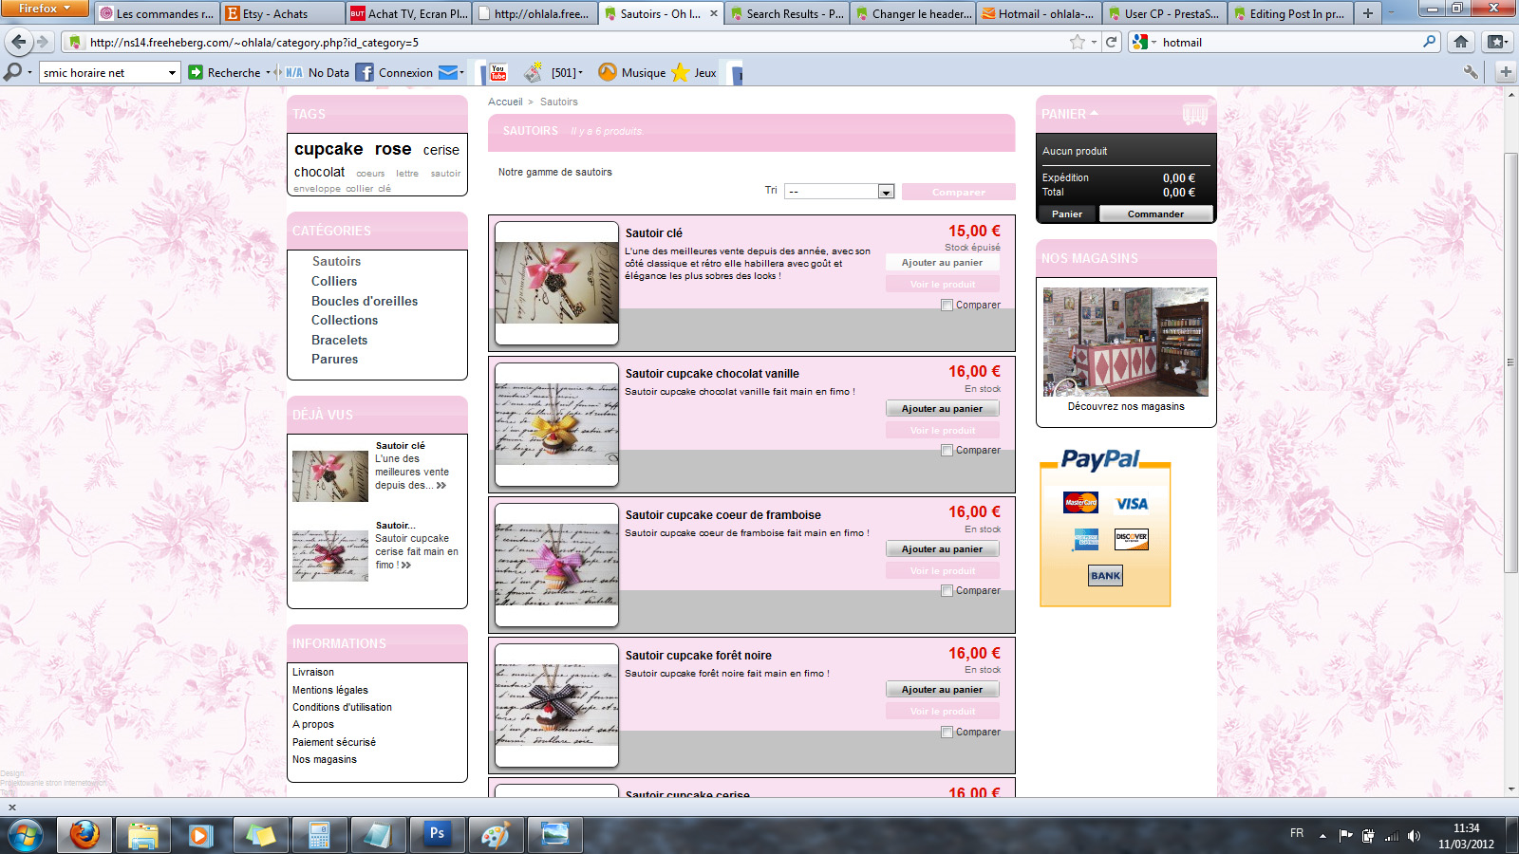
Task: Click the Commander button in the cart
Action: 1155,214
